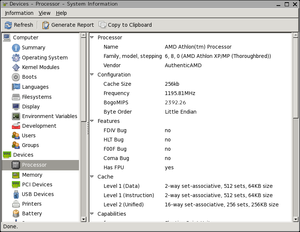Click the Summary info icon
Image resolution: width=300 pixels, height=232 pixels.
pyautogui.click(x=16, y=48)
